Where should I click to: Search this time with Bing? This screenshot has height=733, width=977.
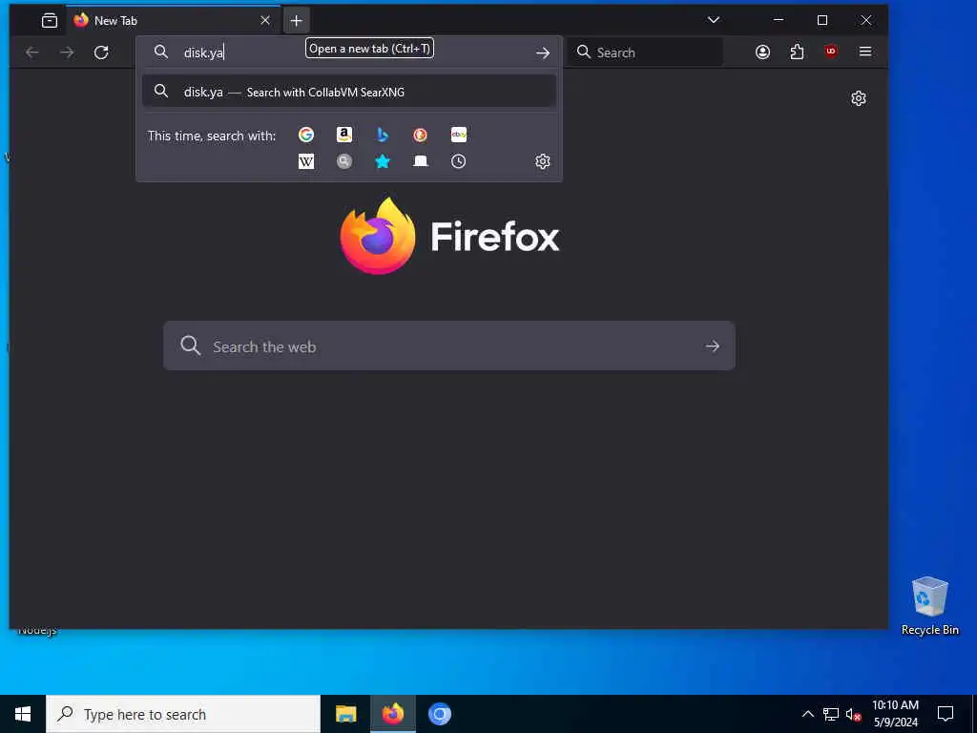point(382,135)
